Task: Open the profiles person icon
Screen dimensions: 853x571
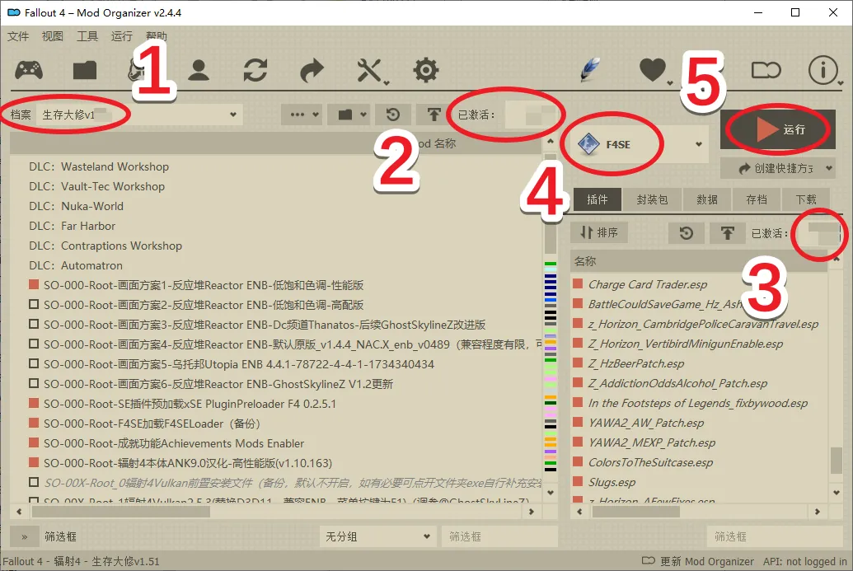Action: tap(199, 70)
